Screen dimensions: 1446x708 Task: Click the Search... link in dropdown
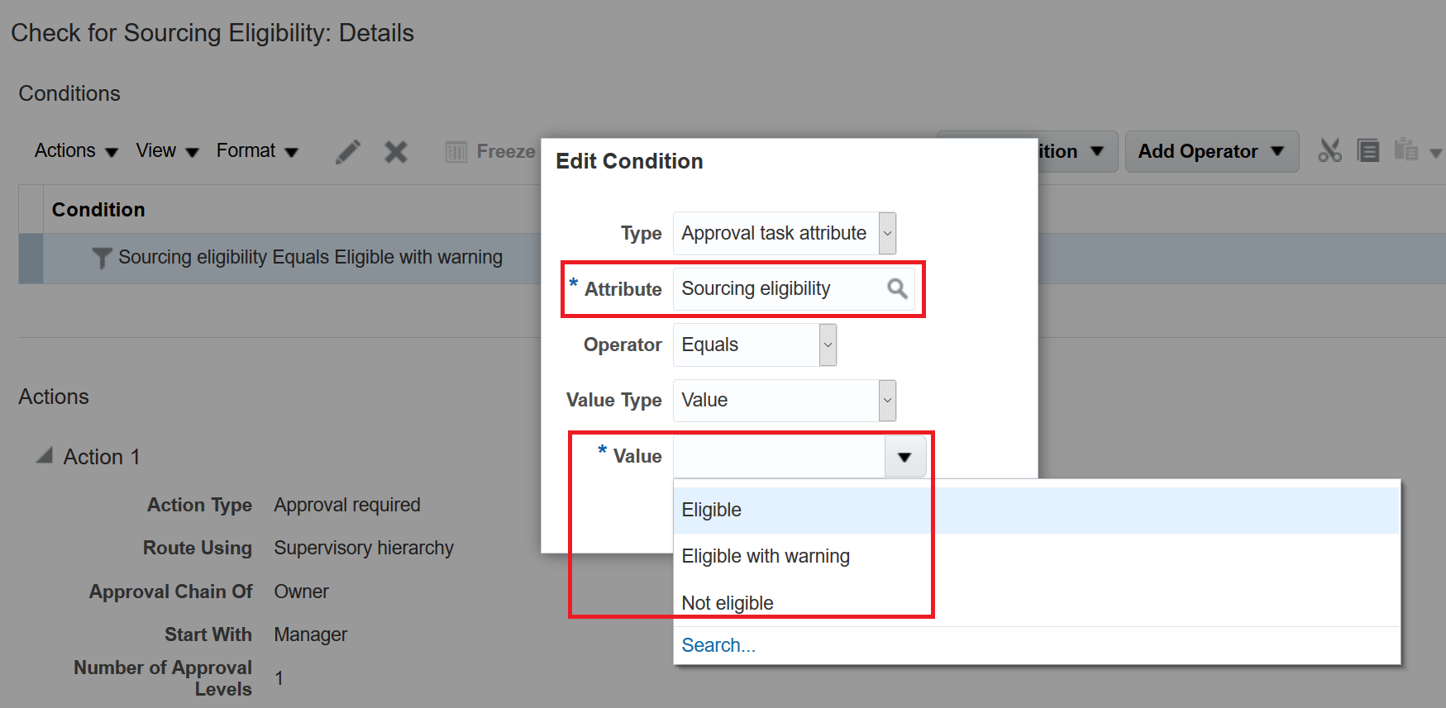[718, 645]
